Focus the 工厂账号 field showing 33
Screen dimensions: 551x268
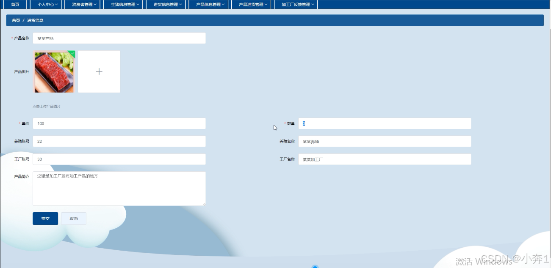point(119,159)
